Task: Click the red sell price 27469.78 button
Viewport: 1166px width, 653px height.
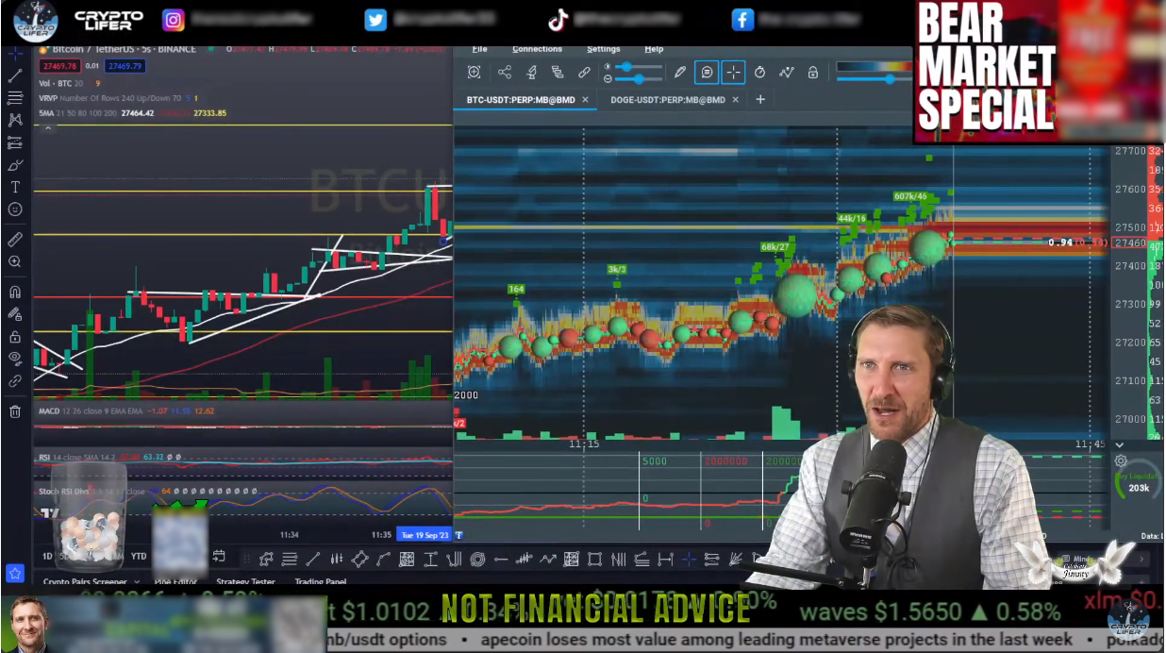Action: click(x=59, y=65)
